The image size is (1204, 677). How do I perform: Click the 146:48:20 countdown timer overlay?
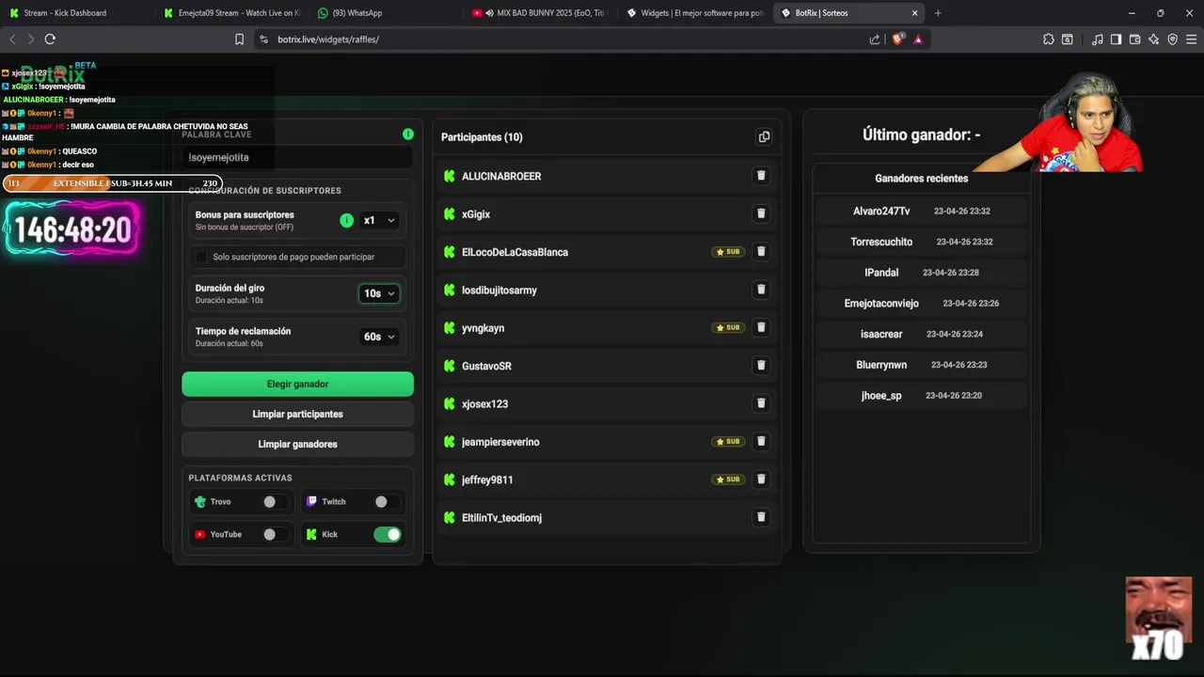(x=71, y=230)
